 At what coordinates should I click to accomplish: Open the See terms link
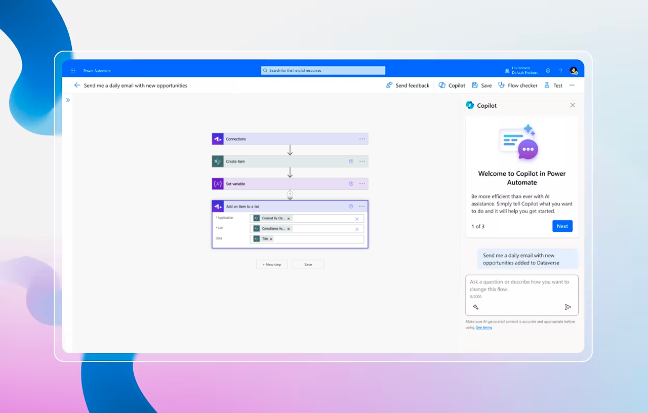pos(484,327)
